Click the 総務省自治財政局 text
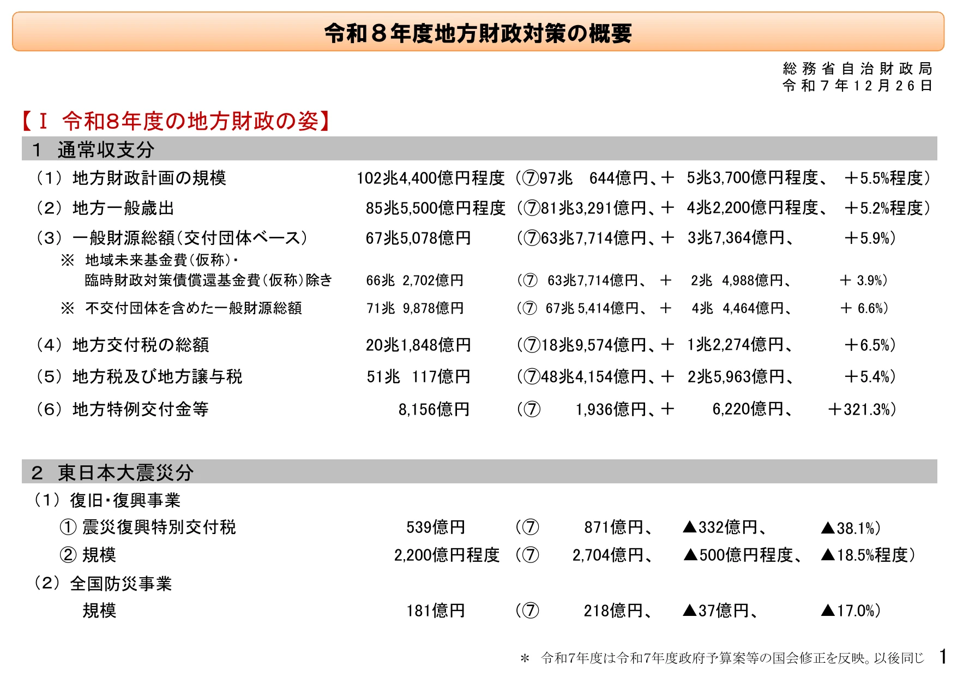 tap(857, 69)
